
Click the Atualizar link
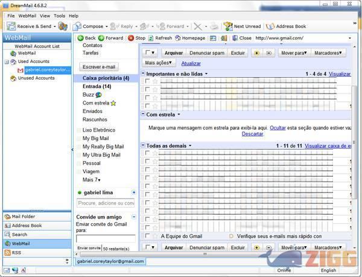(191, 63)
